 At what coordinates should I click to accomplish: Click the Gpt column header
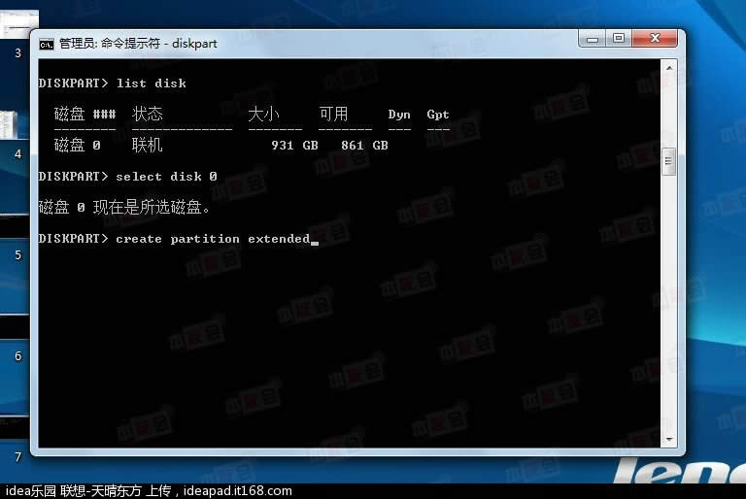(438, 115)
